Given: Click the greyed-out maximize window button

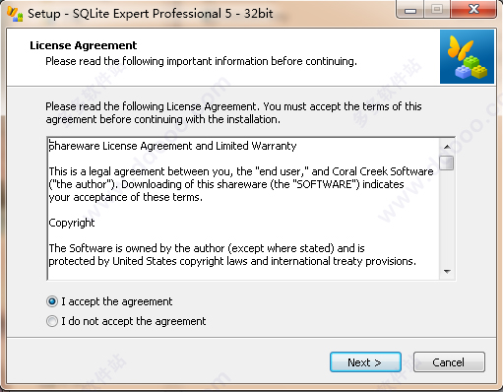Looking at the screenshot, I should (x=437, y=10).
